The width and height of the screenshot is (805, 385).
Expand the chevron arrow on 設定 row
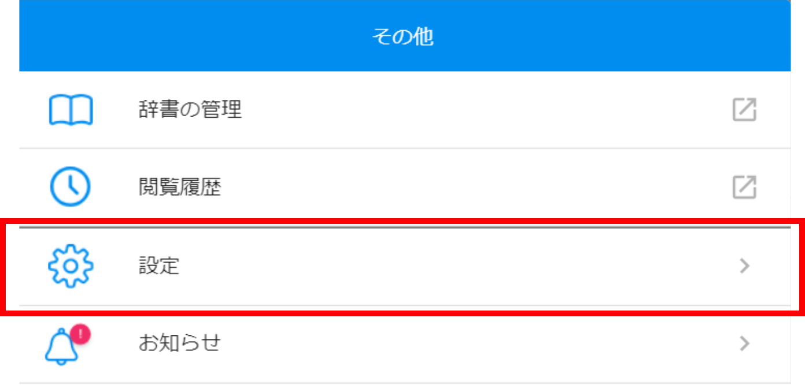click(745, 266)
